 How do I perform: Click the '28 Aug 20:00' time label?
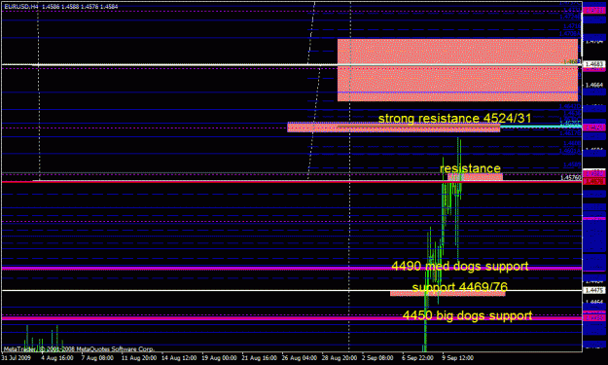pyautogui.click(x=340, y=357)
